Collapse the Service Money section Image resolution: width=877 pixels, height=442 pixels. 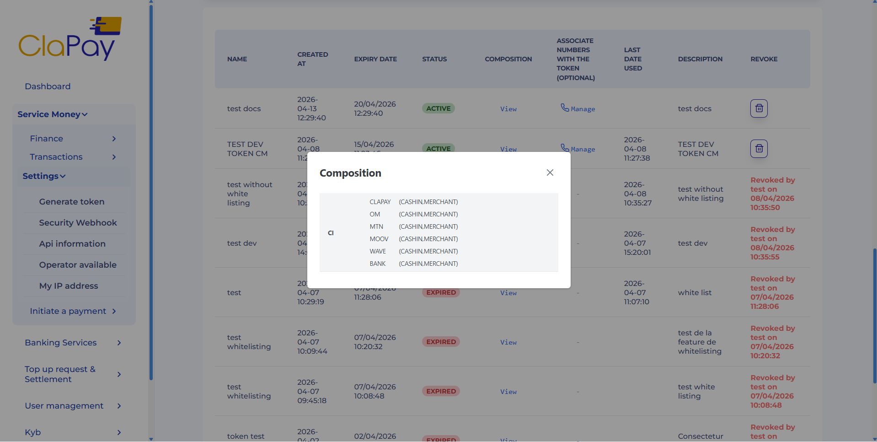[52, 114]
